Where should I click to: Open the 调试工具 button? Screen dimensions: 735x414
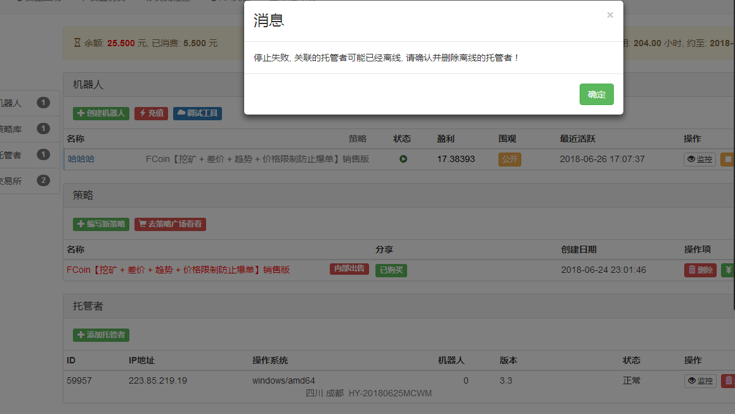(x=197, y=113)
